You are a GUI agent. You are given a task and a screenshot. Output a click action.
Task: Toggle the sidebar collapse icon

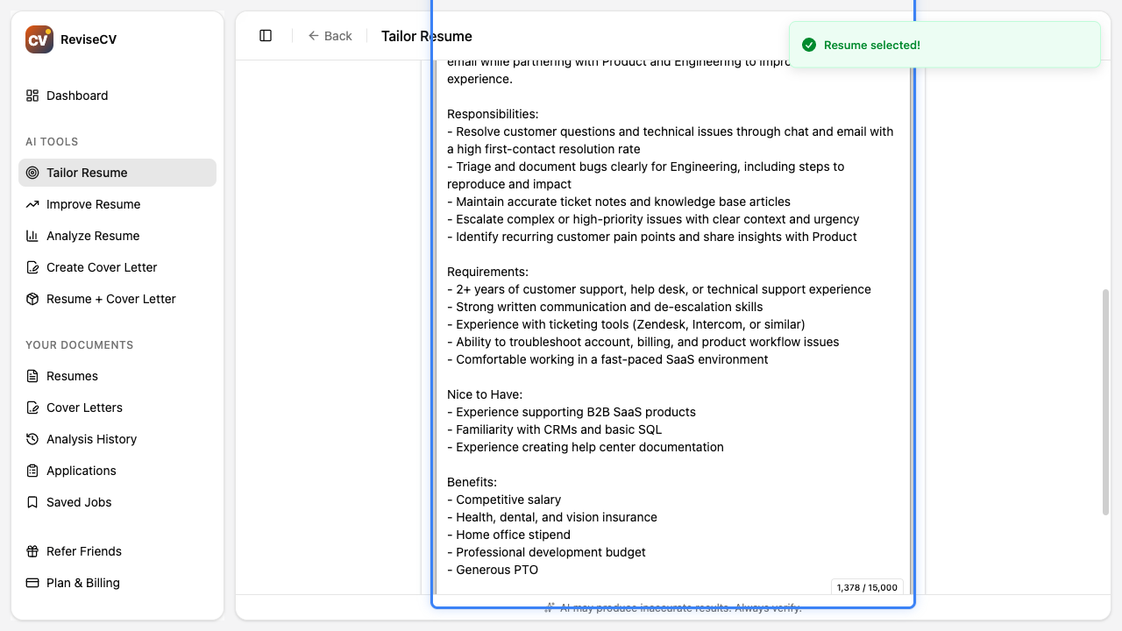click(x=266, y=35)
